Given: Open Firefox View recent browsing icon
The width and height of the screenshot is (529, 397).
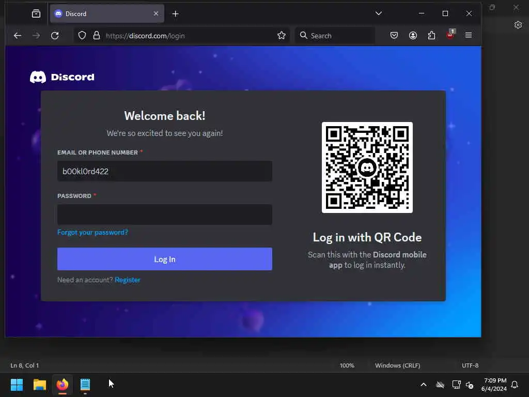Looking at the screenshot, I should click(36, 13).
